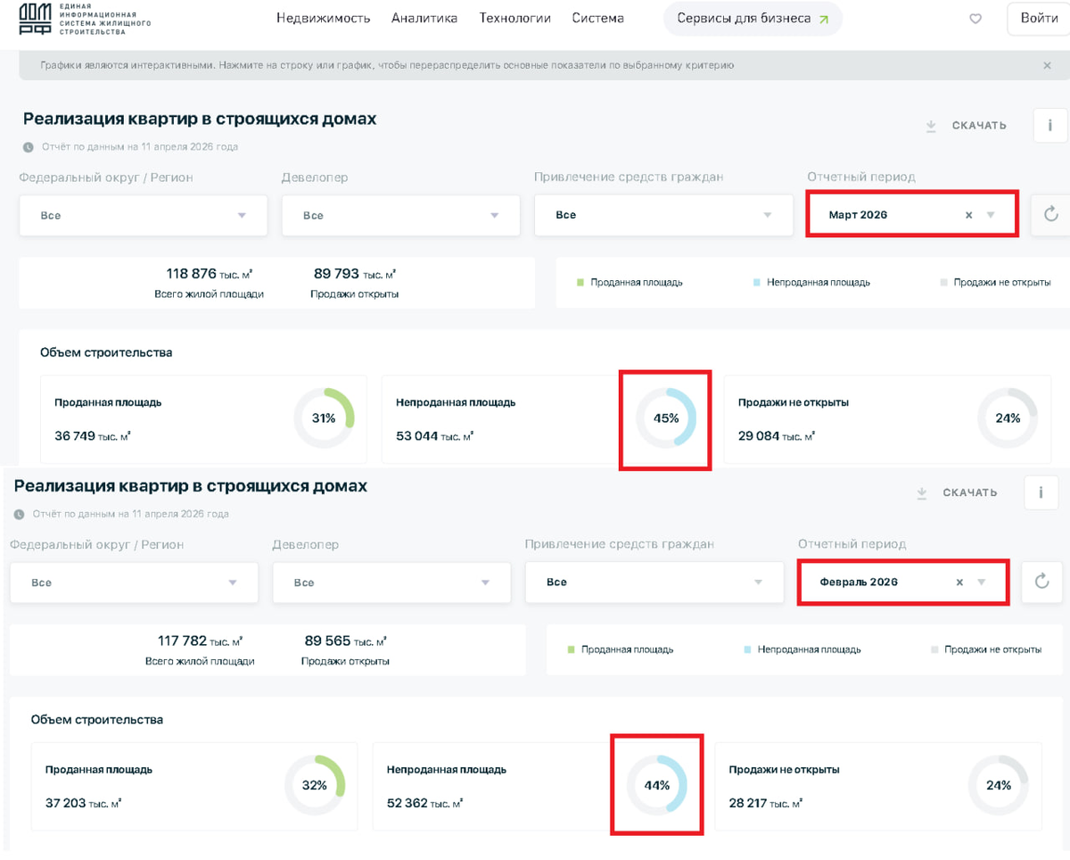Viewport: 1070px width, 860px height.
Task: Open info button in upper report
Action: click(x=1050, y=126)
